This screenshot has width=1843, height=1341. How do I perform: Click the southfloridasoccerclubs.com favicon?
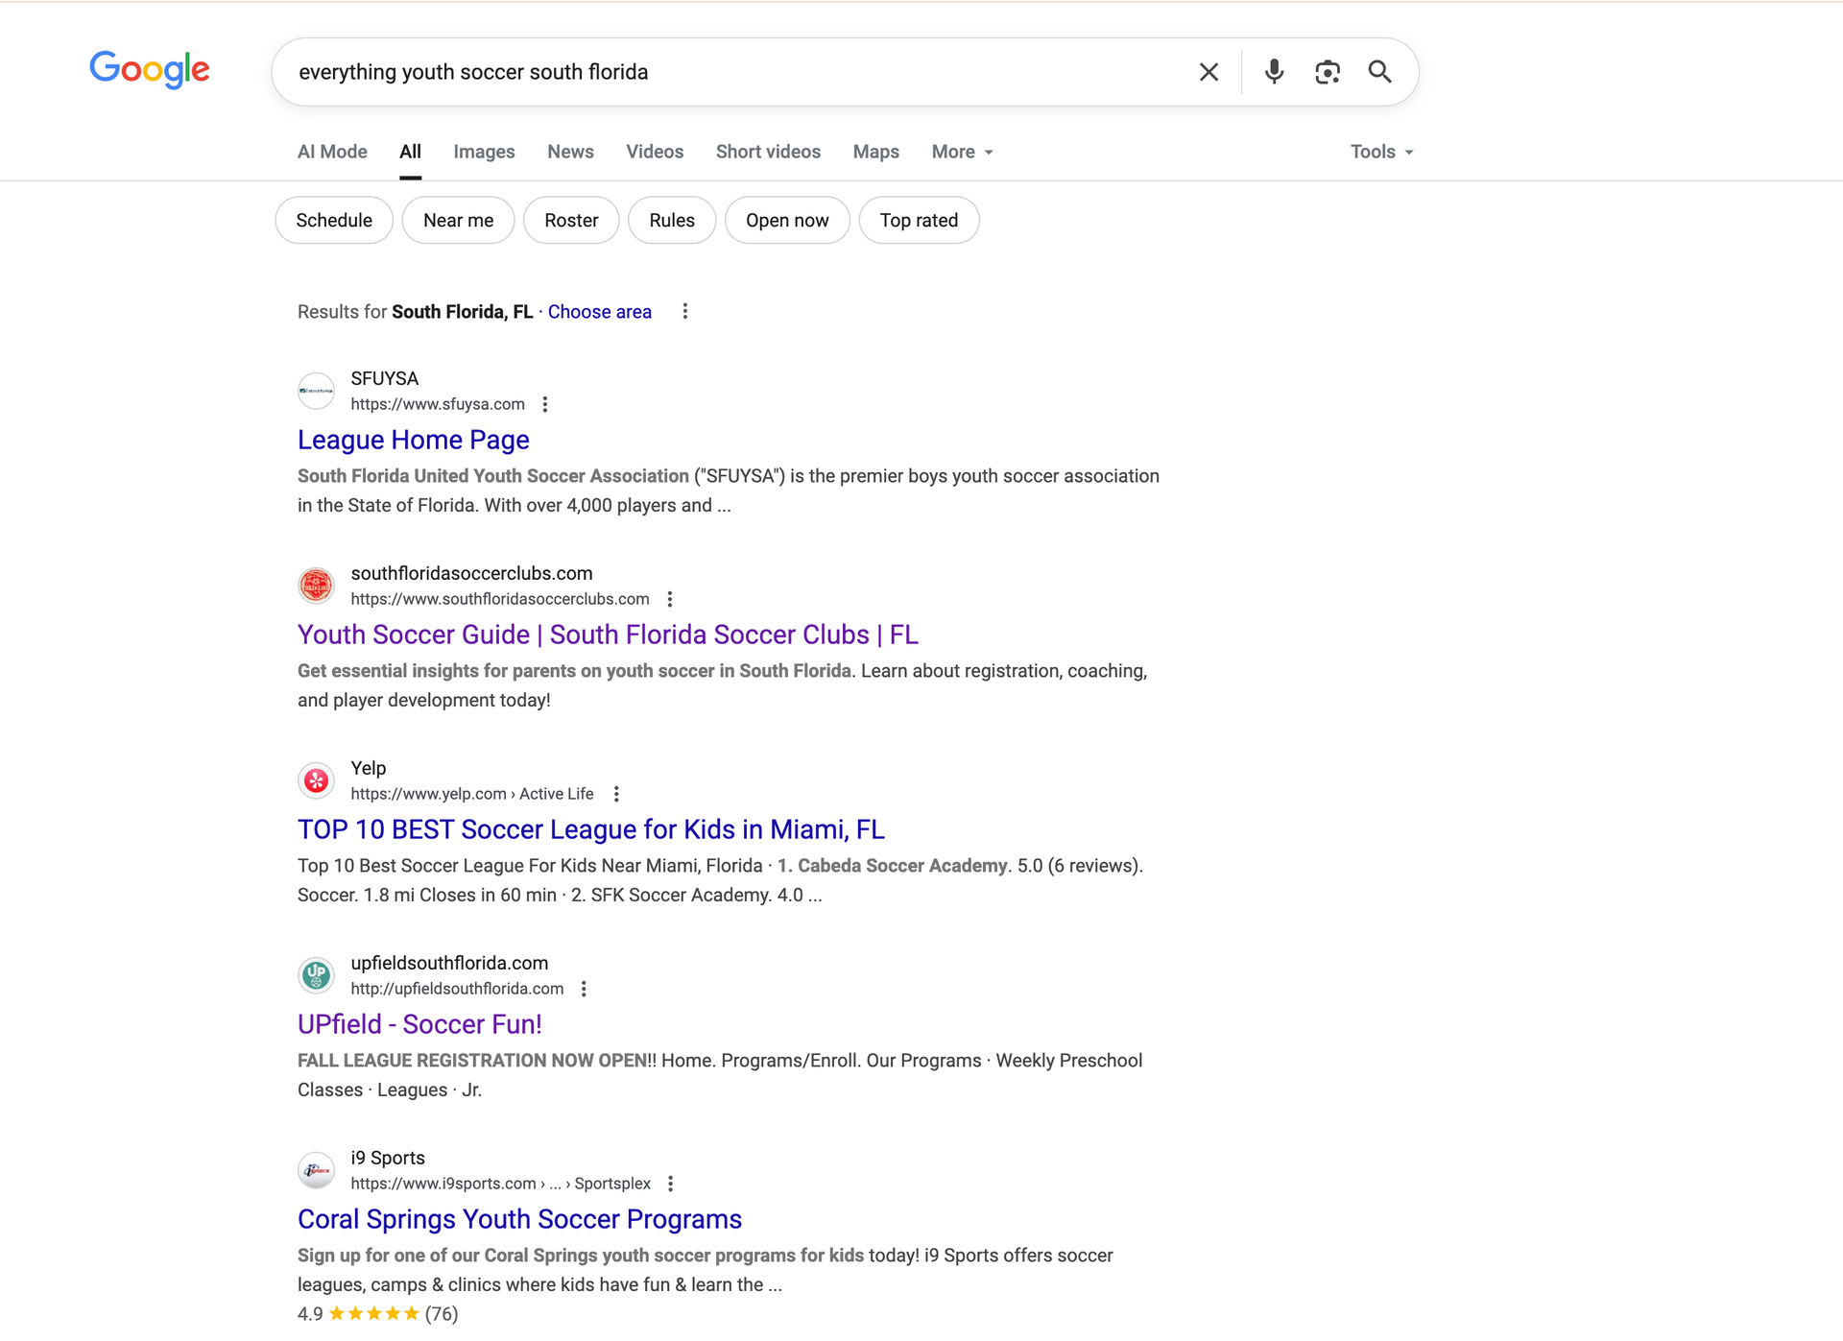(316, 586)
